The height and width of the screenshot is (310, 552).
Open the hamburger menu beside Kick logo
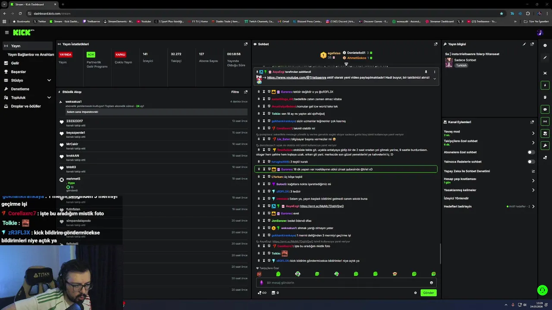tap(7, 32)
